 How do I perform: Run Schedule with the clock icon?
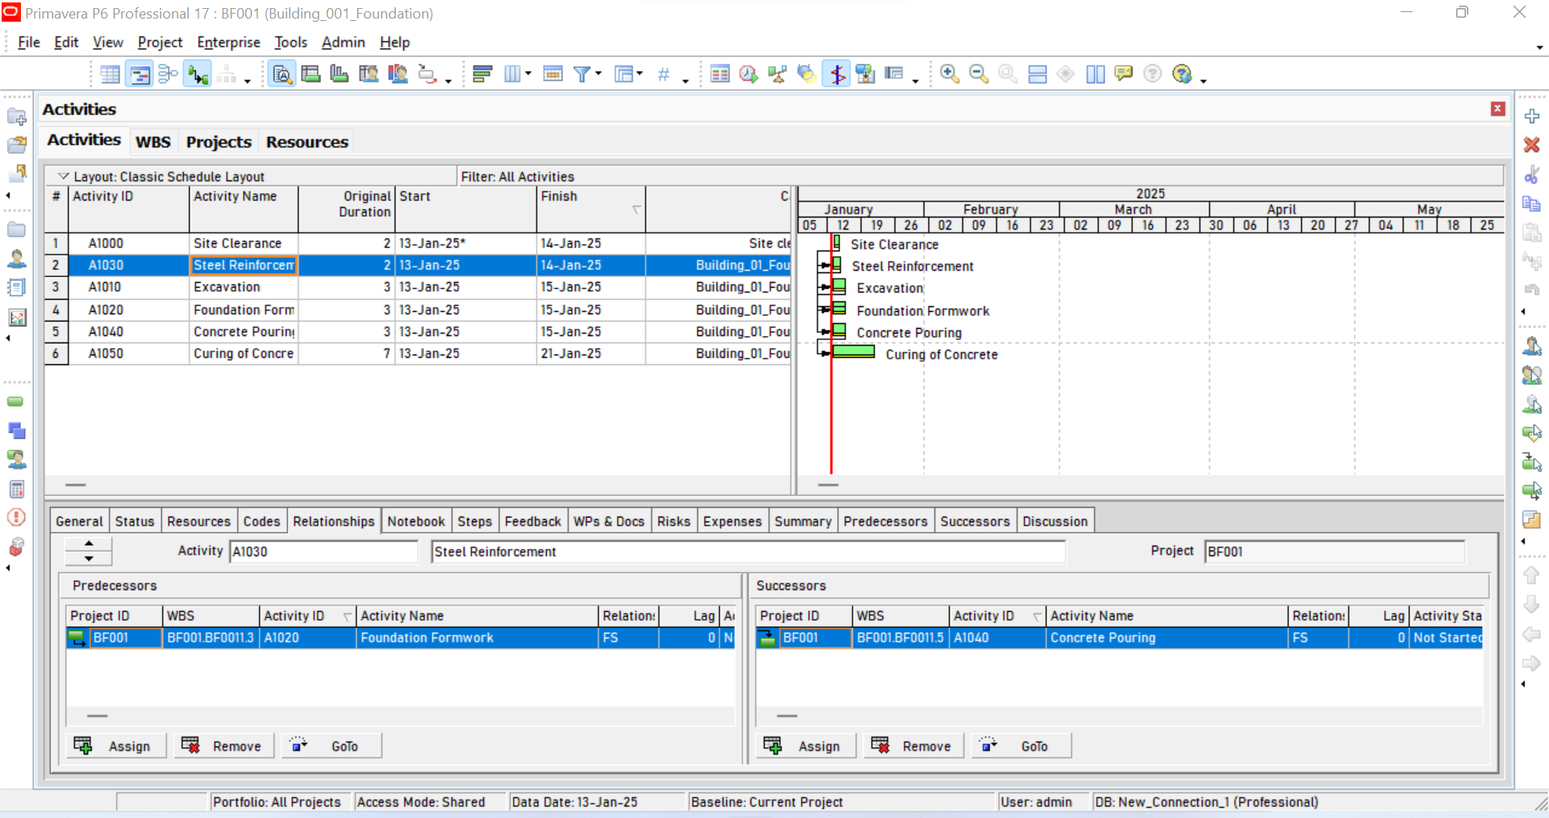(x=749, y=75)
